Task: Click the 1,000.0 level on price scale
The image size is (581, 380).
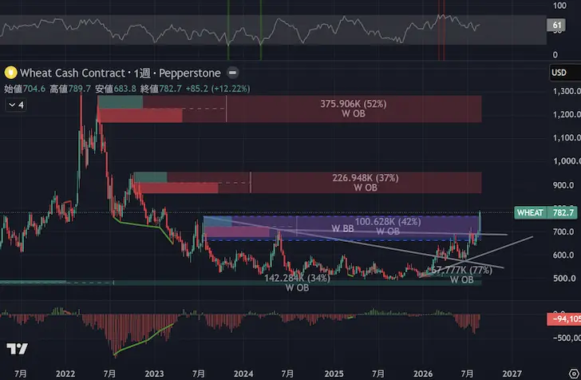Action: coord(567,161)
